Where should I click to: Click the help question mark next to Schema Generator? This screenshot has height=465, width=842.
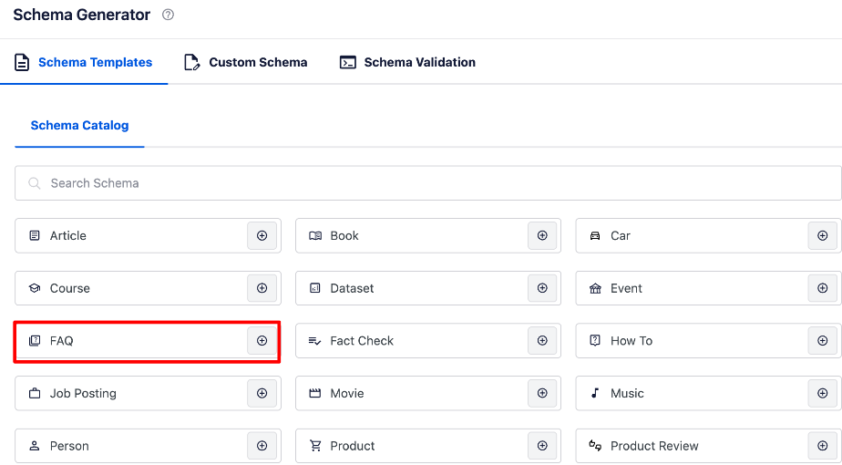click(x=168, y=15)
